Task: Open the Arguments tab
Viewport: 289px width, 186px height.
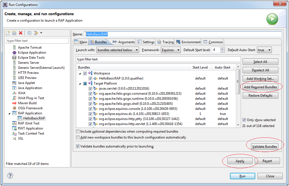Action: pyautogui.click(x=124, y=42)
